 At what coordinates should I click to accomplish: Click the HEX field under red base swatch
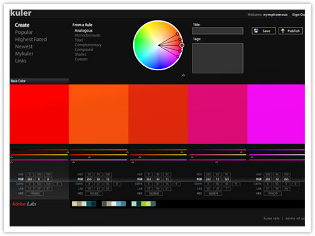point(34,193)
